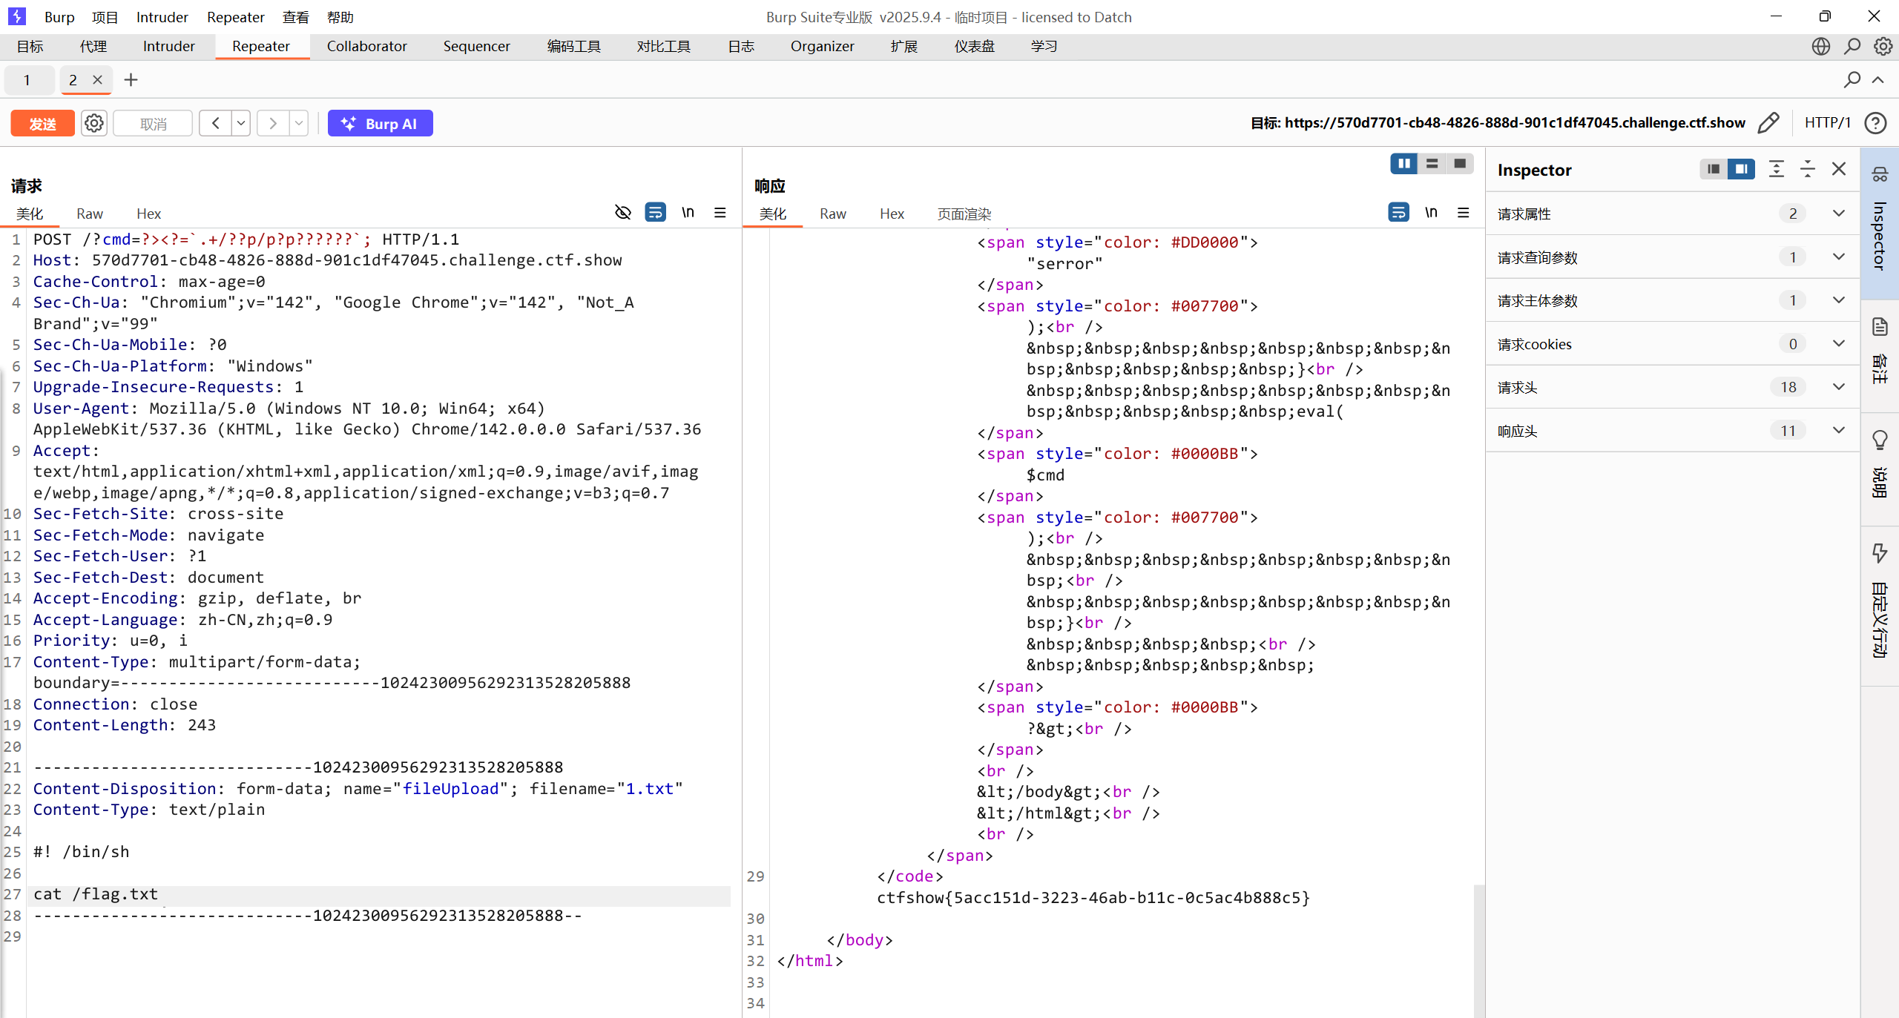Edit target with the pencil icon
This screenshot has height=1018, width=1899.
[x=1768, y=123]
